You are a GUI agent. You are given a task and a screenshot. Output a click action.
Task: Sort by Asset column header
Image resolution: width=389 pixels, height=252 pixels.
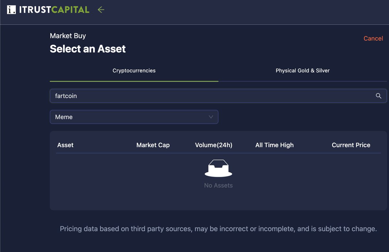[65, 145]
